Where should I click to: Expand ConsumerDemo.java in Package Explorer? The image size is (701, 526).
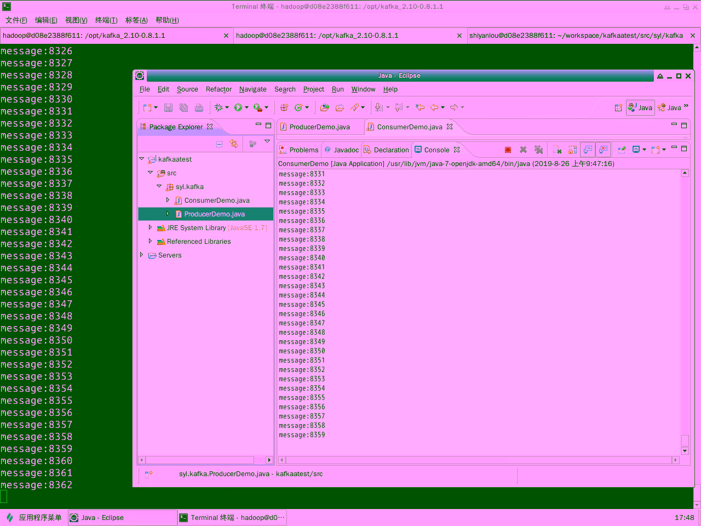tap(168, 200)
